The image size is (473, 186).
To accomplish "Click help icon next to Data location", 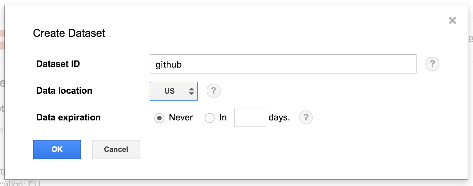I will pos(214,91).
